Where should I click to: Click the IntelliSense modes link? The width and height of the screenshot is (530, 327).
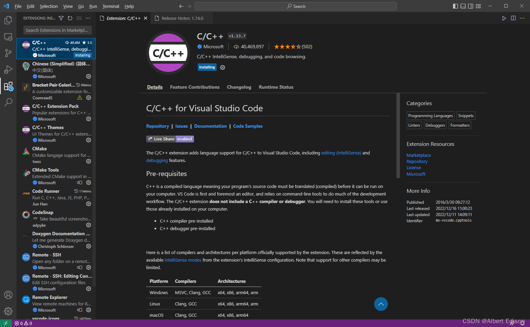183,260
